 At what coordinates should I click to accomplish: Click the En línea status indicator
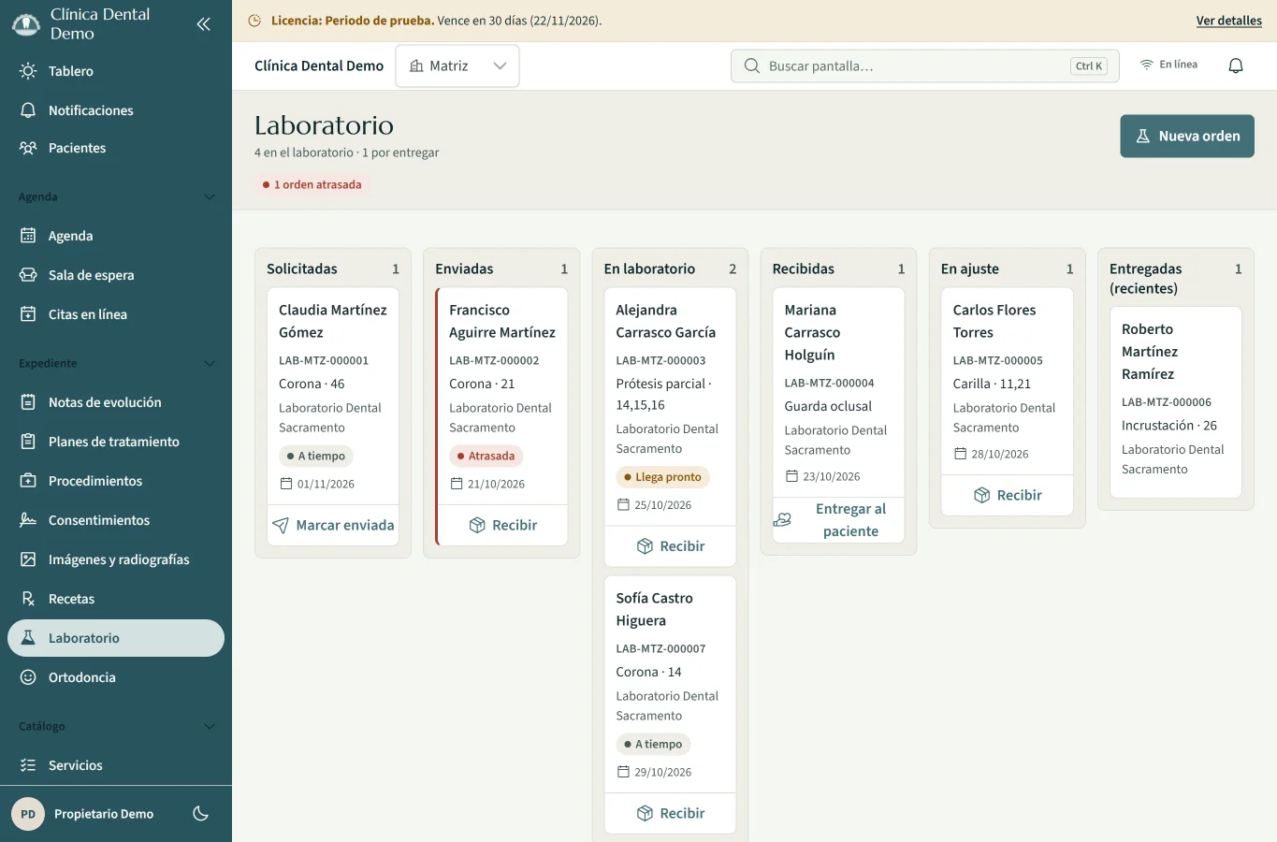click(x=1168, y=65)
